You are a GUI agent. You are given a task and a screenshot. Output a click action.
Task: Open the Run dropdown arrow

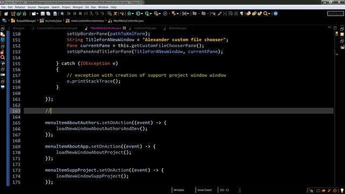point(142,13)
